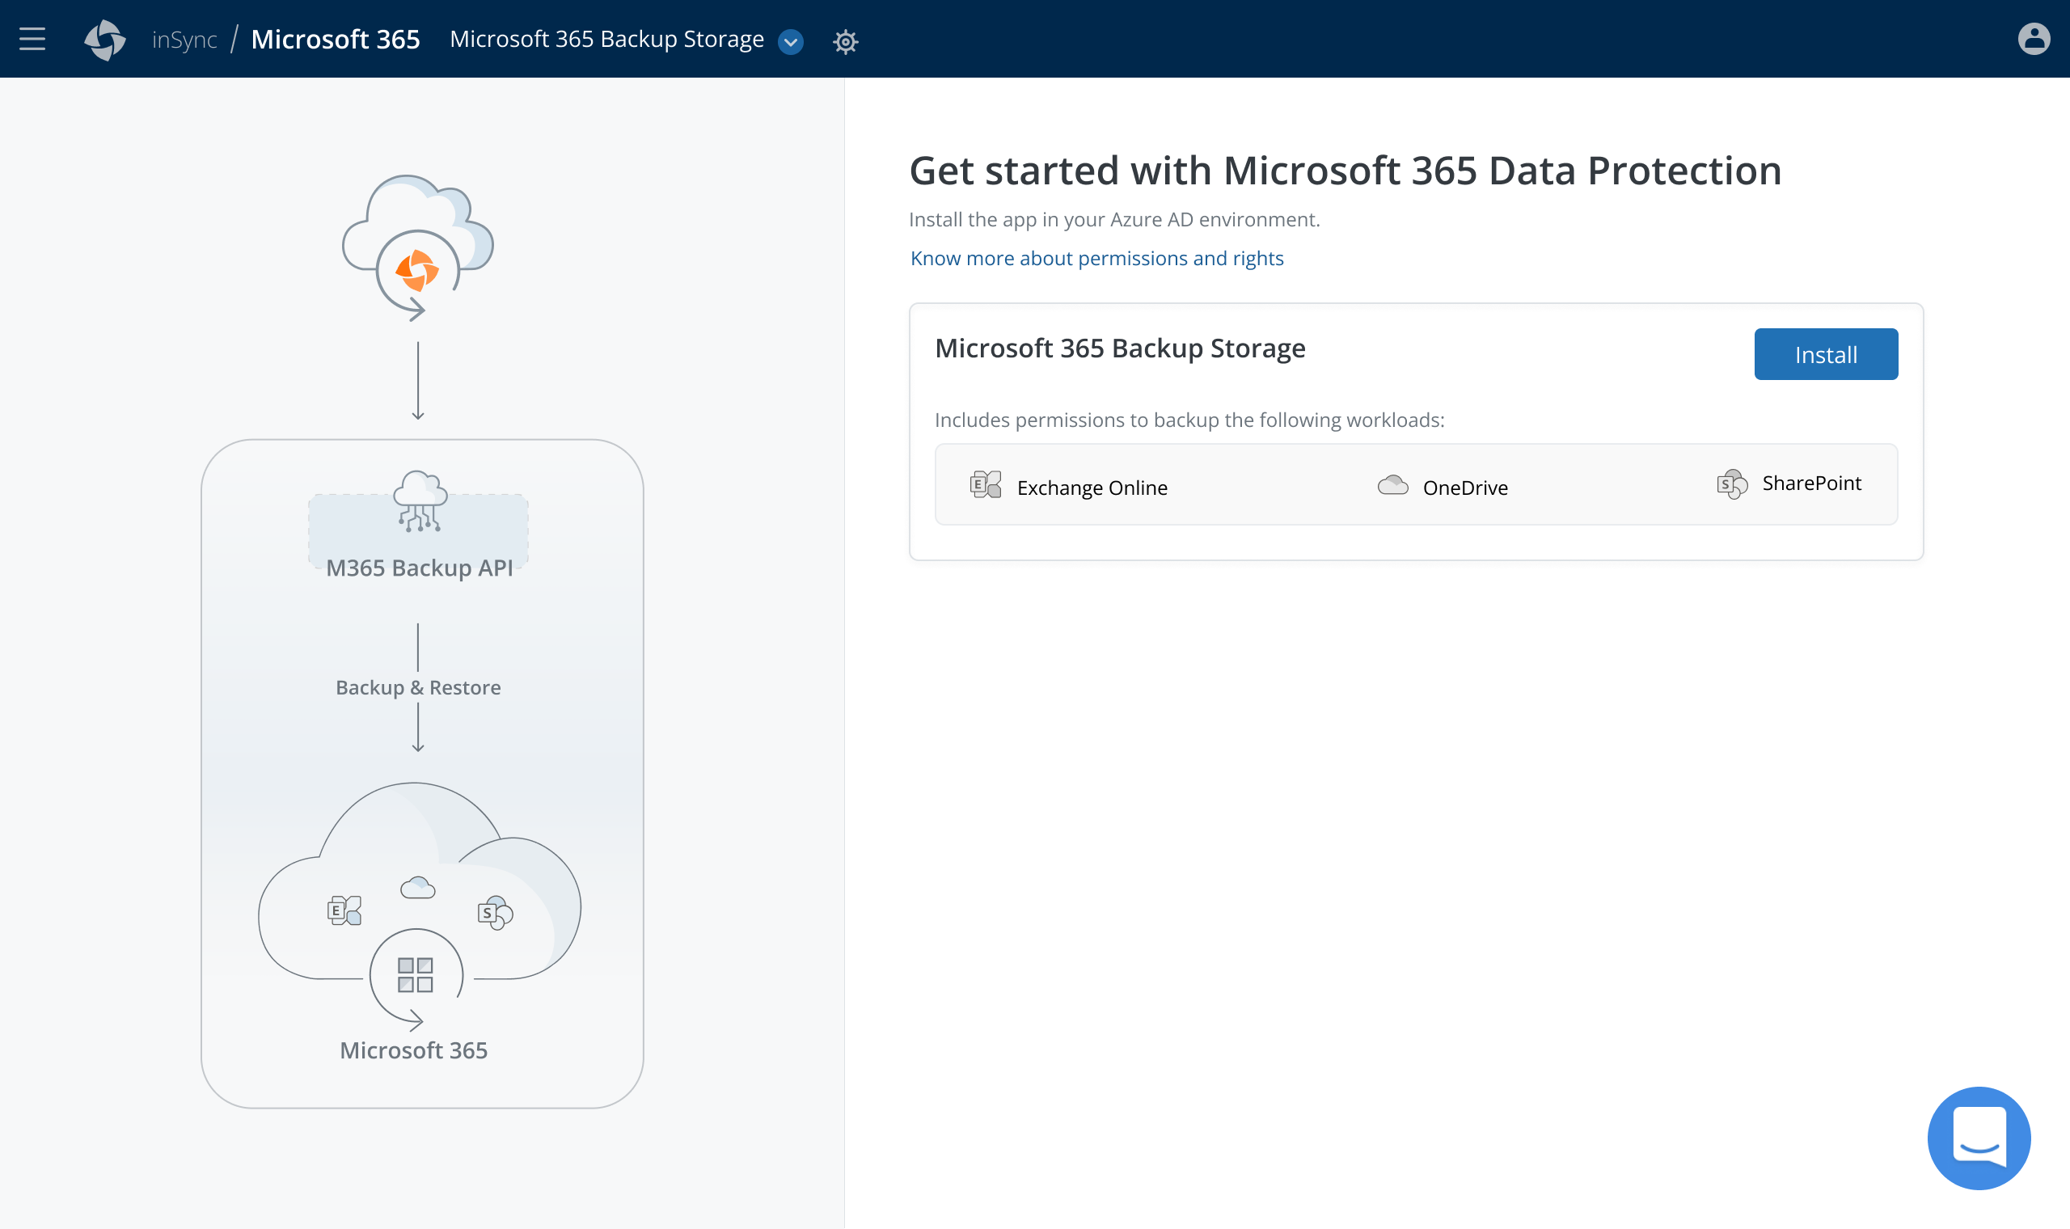The width and height of the screenshot is (2070, 1229).
Task: Open the user profile account icon
Action: (x=2033, y=39)
